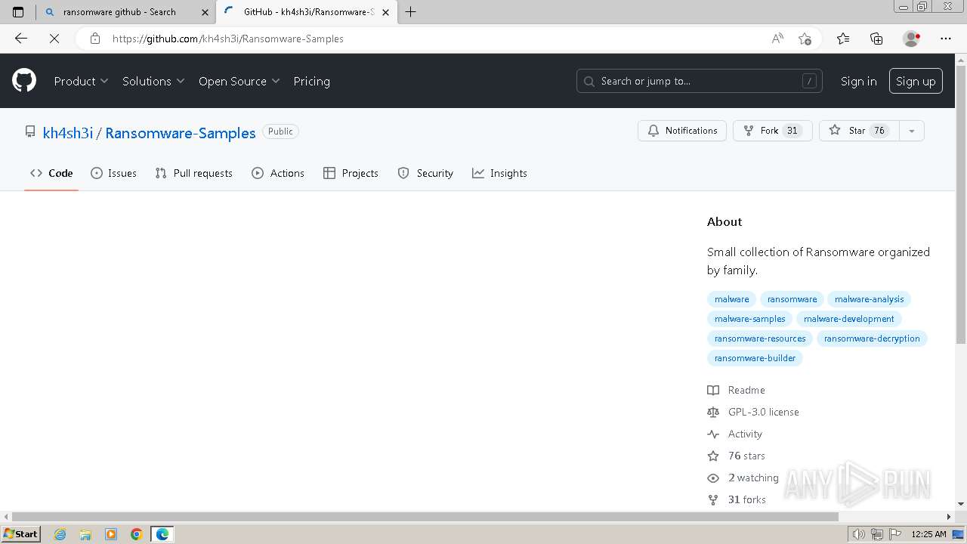Select the Insights tab
This screenshot has height=544, width=967.
point(499,173)
